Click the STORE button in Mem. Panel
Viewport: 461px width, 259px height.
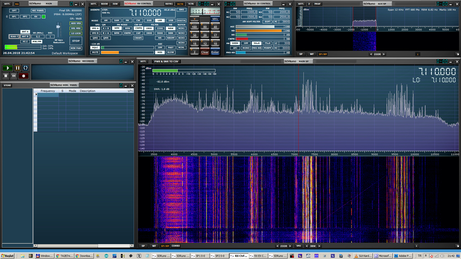click(7, 85)
